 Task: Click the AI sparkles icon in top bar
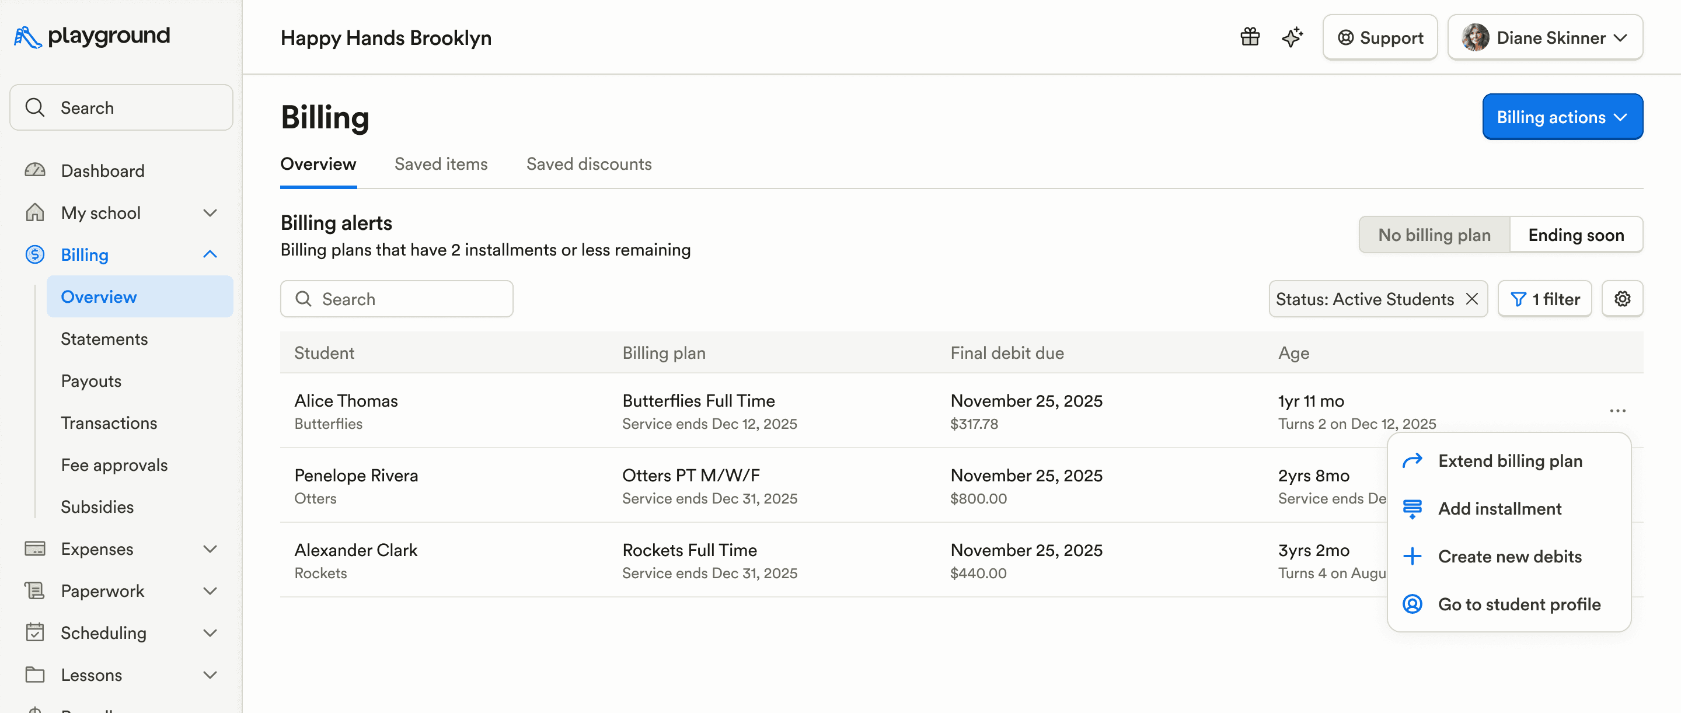[1293, 37]
